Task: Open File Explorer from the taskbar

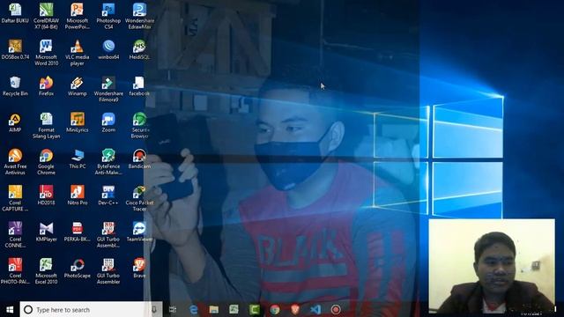Action: (213, 309)
